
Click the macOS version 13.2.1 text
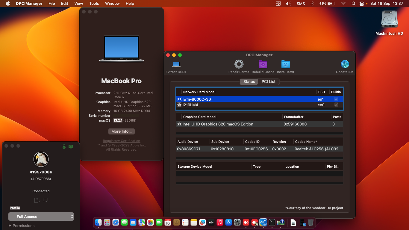click(x=118, y=120)
